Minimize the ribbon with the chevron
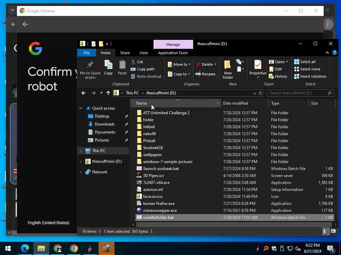The width and height of the screenshot is (341, 255). 327,53
